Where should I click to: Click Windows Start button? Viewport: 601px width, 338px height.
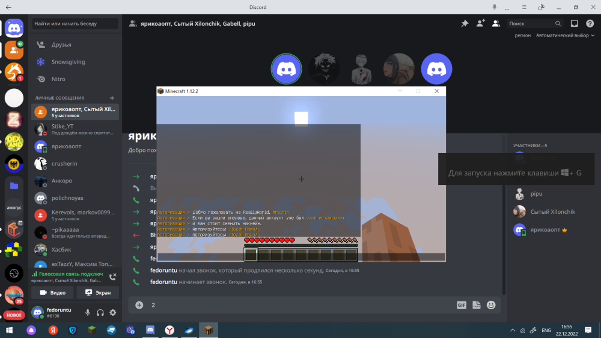(9, 330)
